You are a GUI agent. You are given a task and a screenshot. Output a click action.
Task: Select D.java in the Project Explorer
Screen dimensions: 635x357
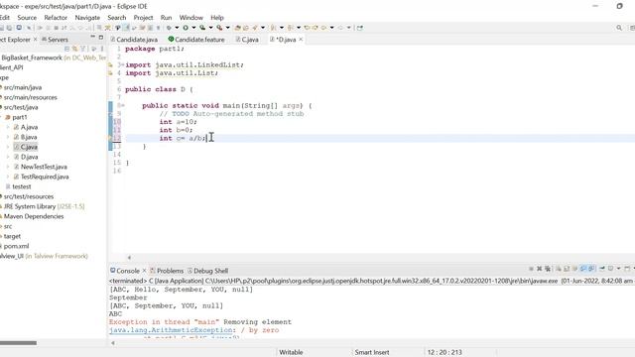pos(29,157)
